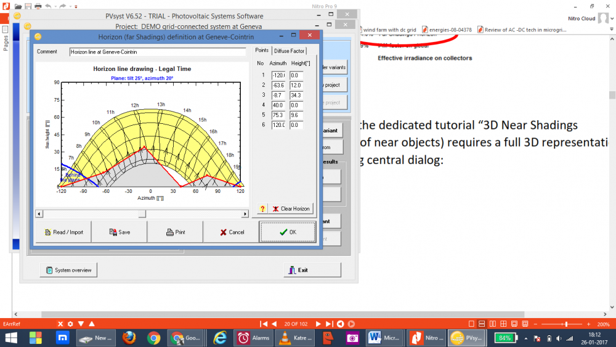Viewport: 616px width, 347px height.
Task: Open Alarms app from taskbar
Action: tap(253, 338)
